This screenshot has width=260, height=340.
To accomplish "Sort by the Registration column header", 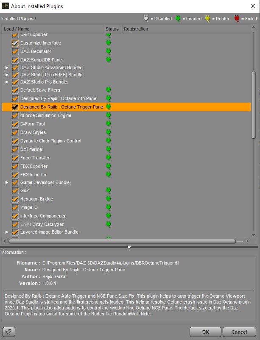I will 187,29.
